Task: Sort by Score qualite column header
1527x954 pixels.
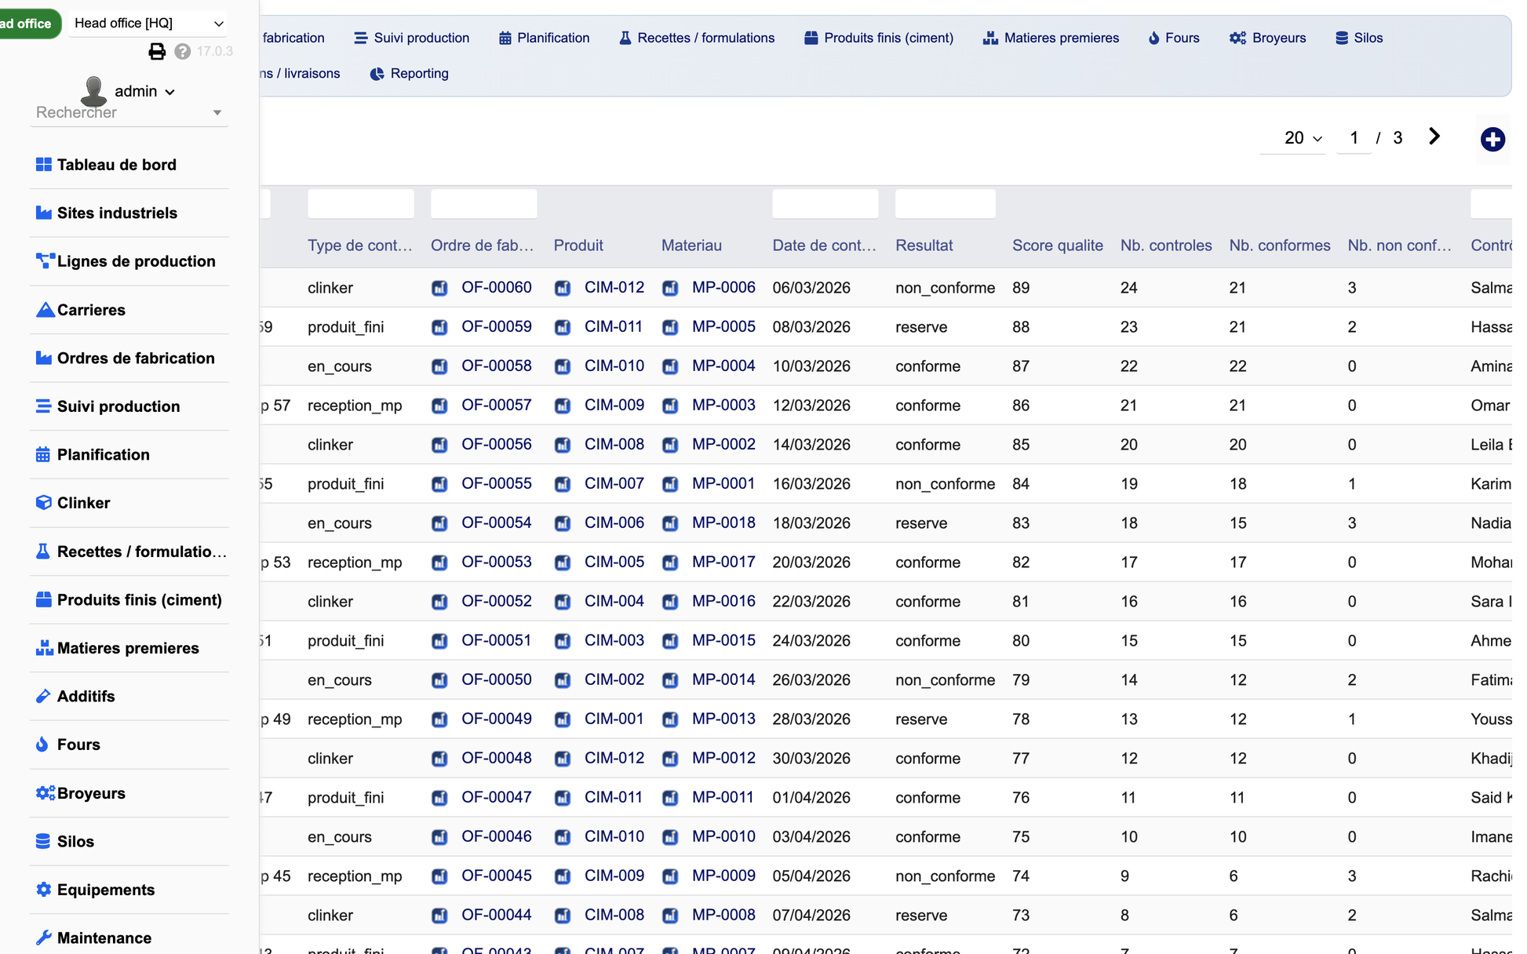Action: pyautogui.click(x=1058, y=246)
